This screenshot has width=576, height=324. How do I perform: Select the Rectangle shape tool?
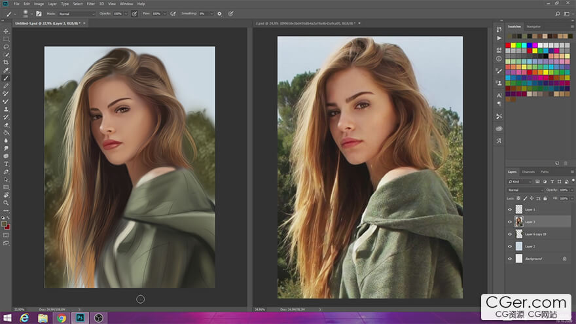pyautogui.click(x=6, y=187)
